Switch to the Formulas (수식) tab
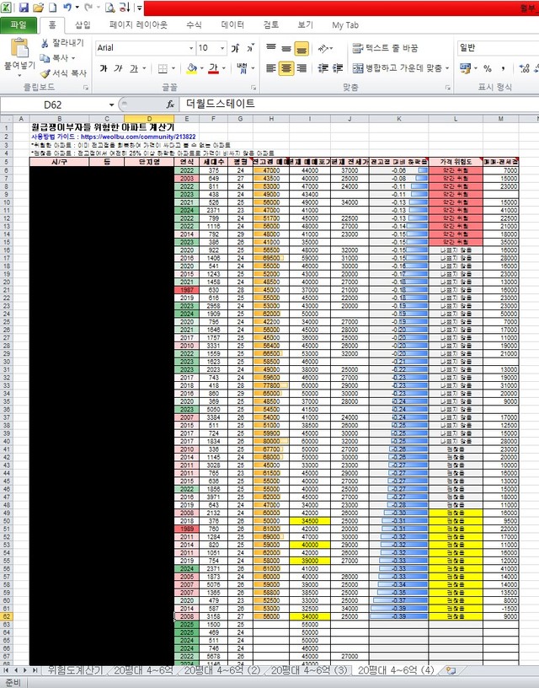 click(x=194, y=25)
